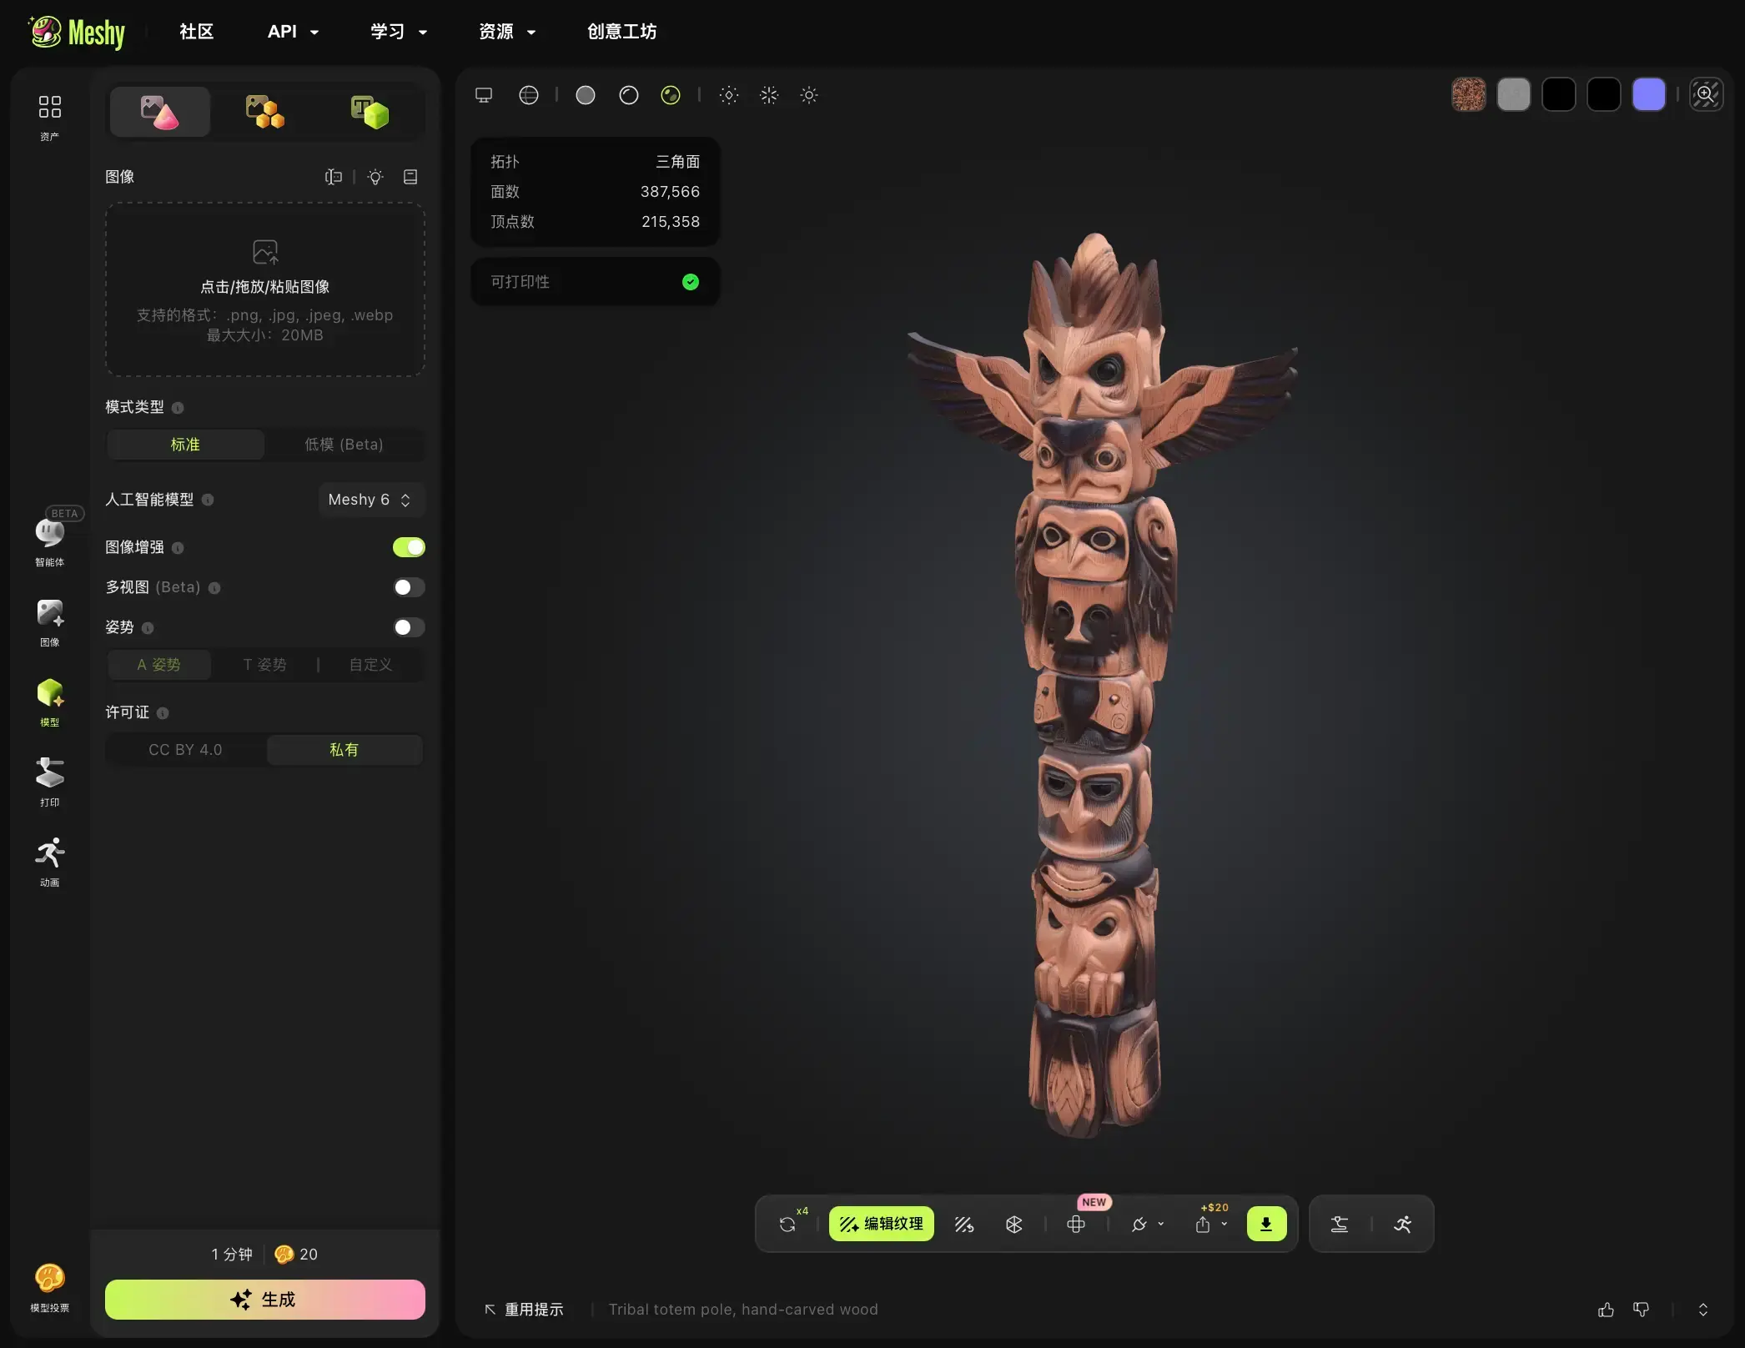
Task: Click the zoom magnifier icon at top right
Action: (x=1706, y=94)
